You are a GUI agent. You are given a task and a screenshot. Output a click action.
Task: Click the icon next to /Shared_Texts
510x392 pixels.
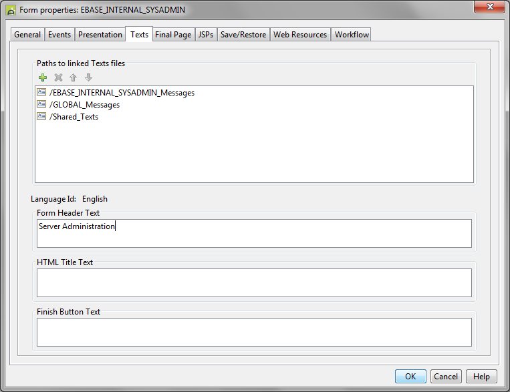point(41,117)
